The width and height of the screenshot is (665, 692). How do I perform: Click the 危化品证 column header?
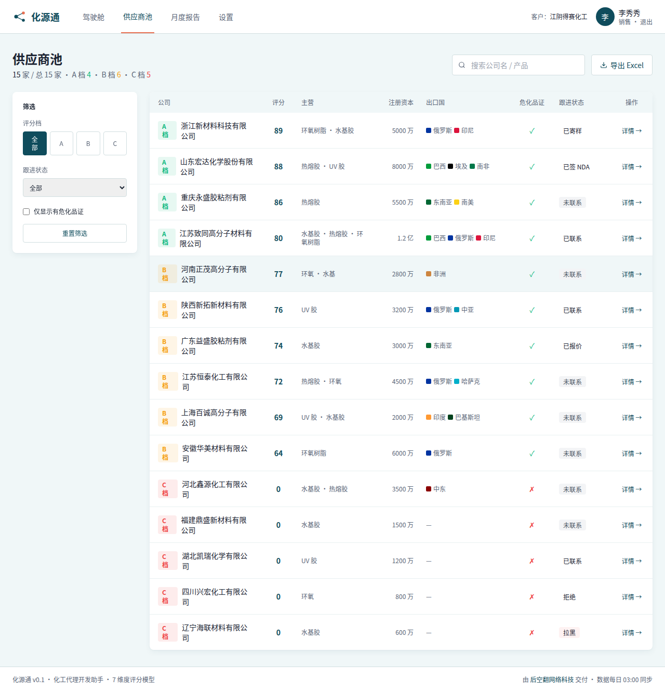tap(532, 102)
